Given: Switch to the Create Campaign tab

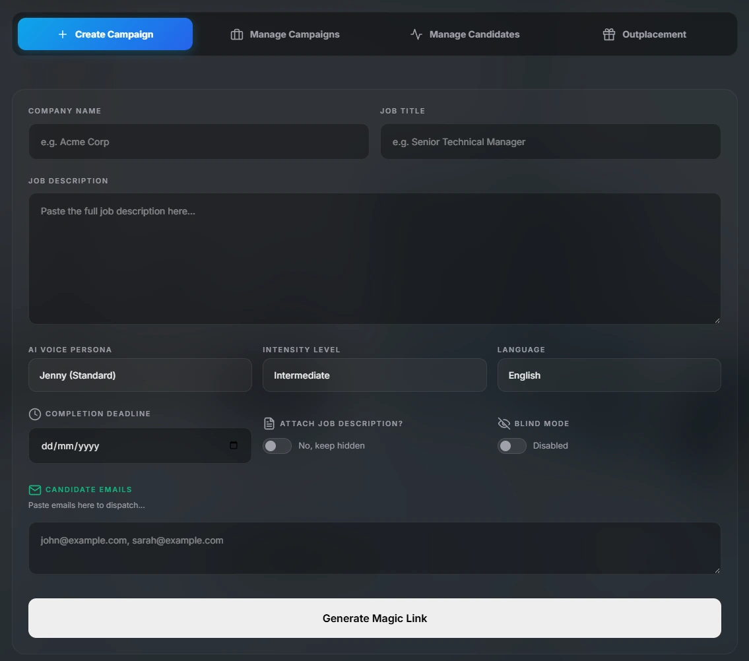Looking at the screenshot, I should pyautogui.click(x=105, y=34).
